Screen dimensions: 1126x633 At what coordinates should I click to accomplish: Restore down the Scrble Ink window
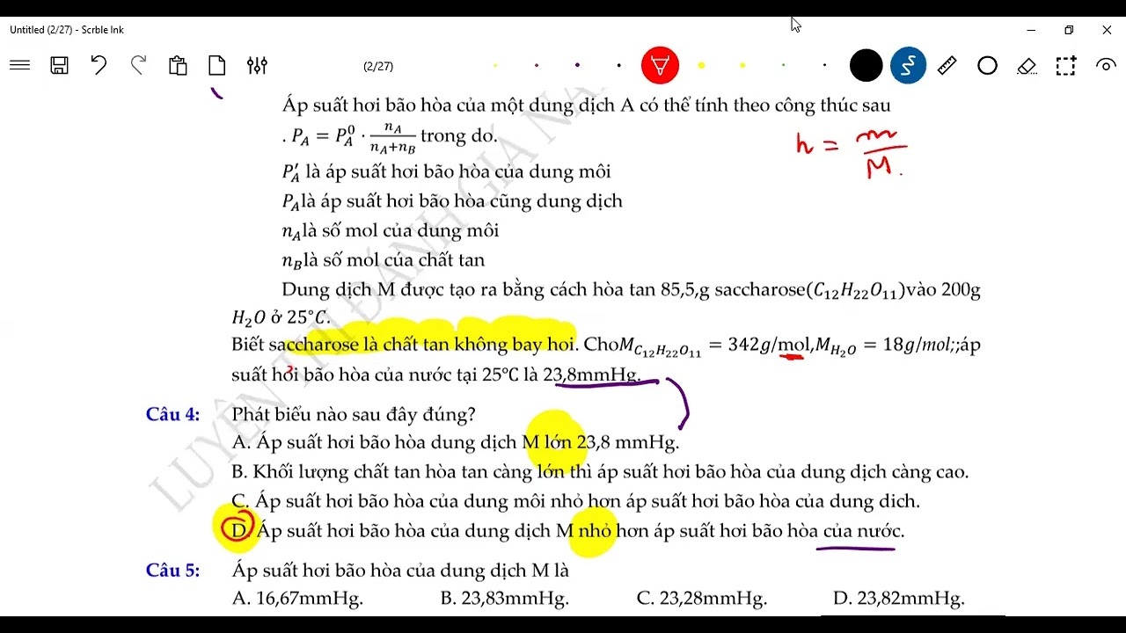(x=1069, y=30)
